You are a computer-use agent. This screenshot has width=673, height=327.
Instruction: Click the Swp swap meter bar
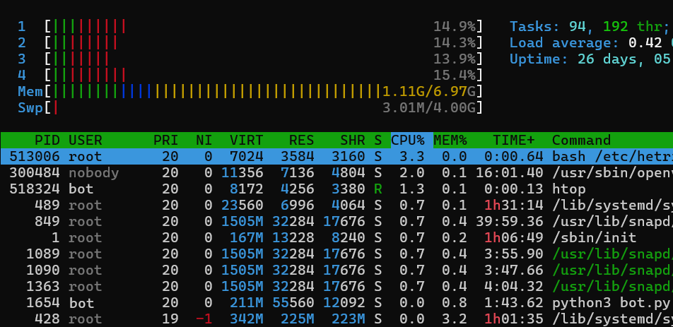[x=264, y=108]
